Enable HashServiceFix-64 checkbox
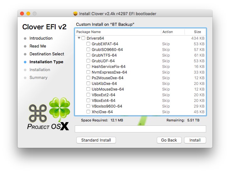 [88, 67]
